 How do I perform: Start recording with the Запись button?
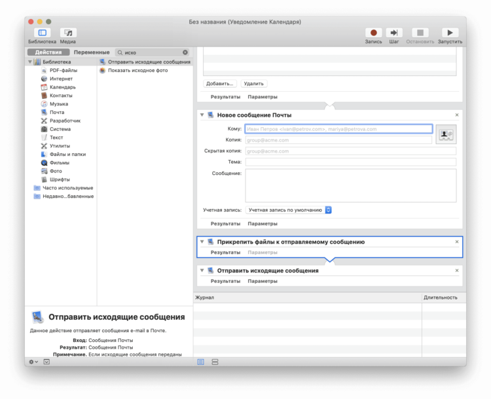click(373, 33)
